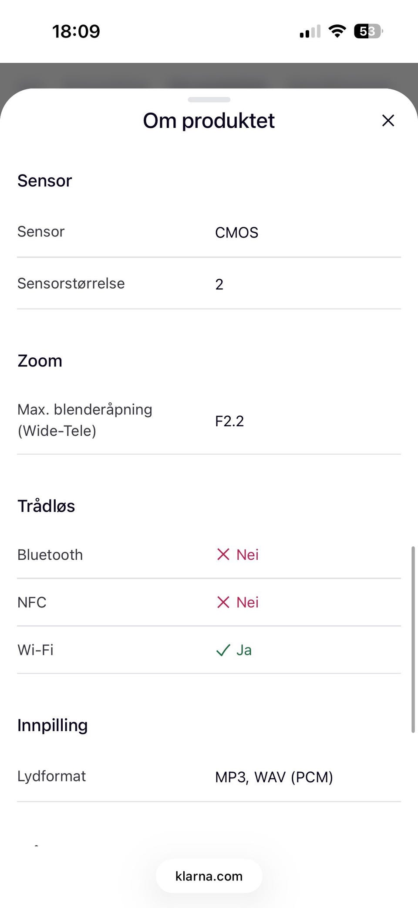Tap the green checkmark beside Wi-Fi
Screen dimensions: 418x908
point(223,650)
